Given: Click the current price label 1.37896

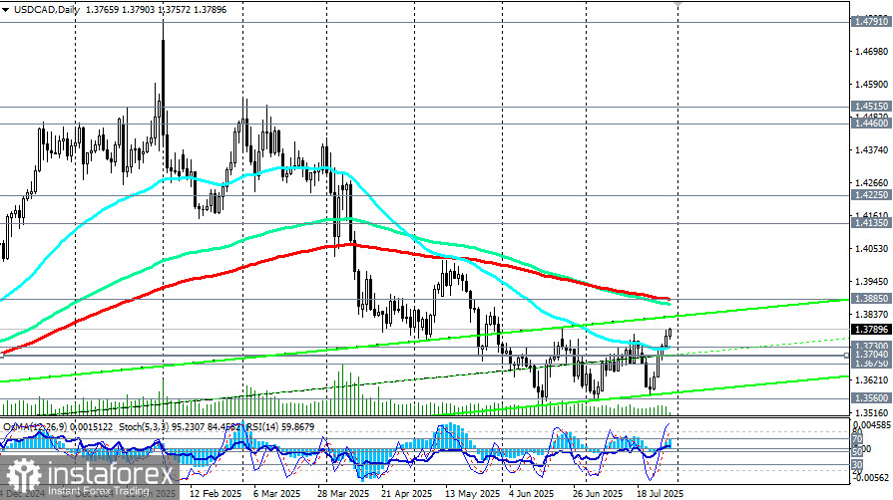Looking at the screenshot, I should tap(871, 330).
